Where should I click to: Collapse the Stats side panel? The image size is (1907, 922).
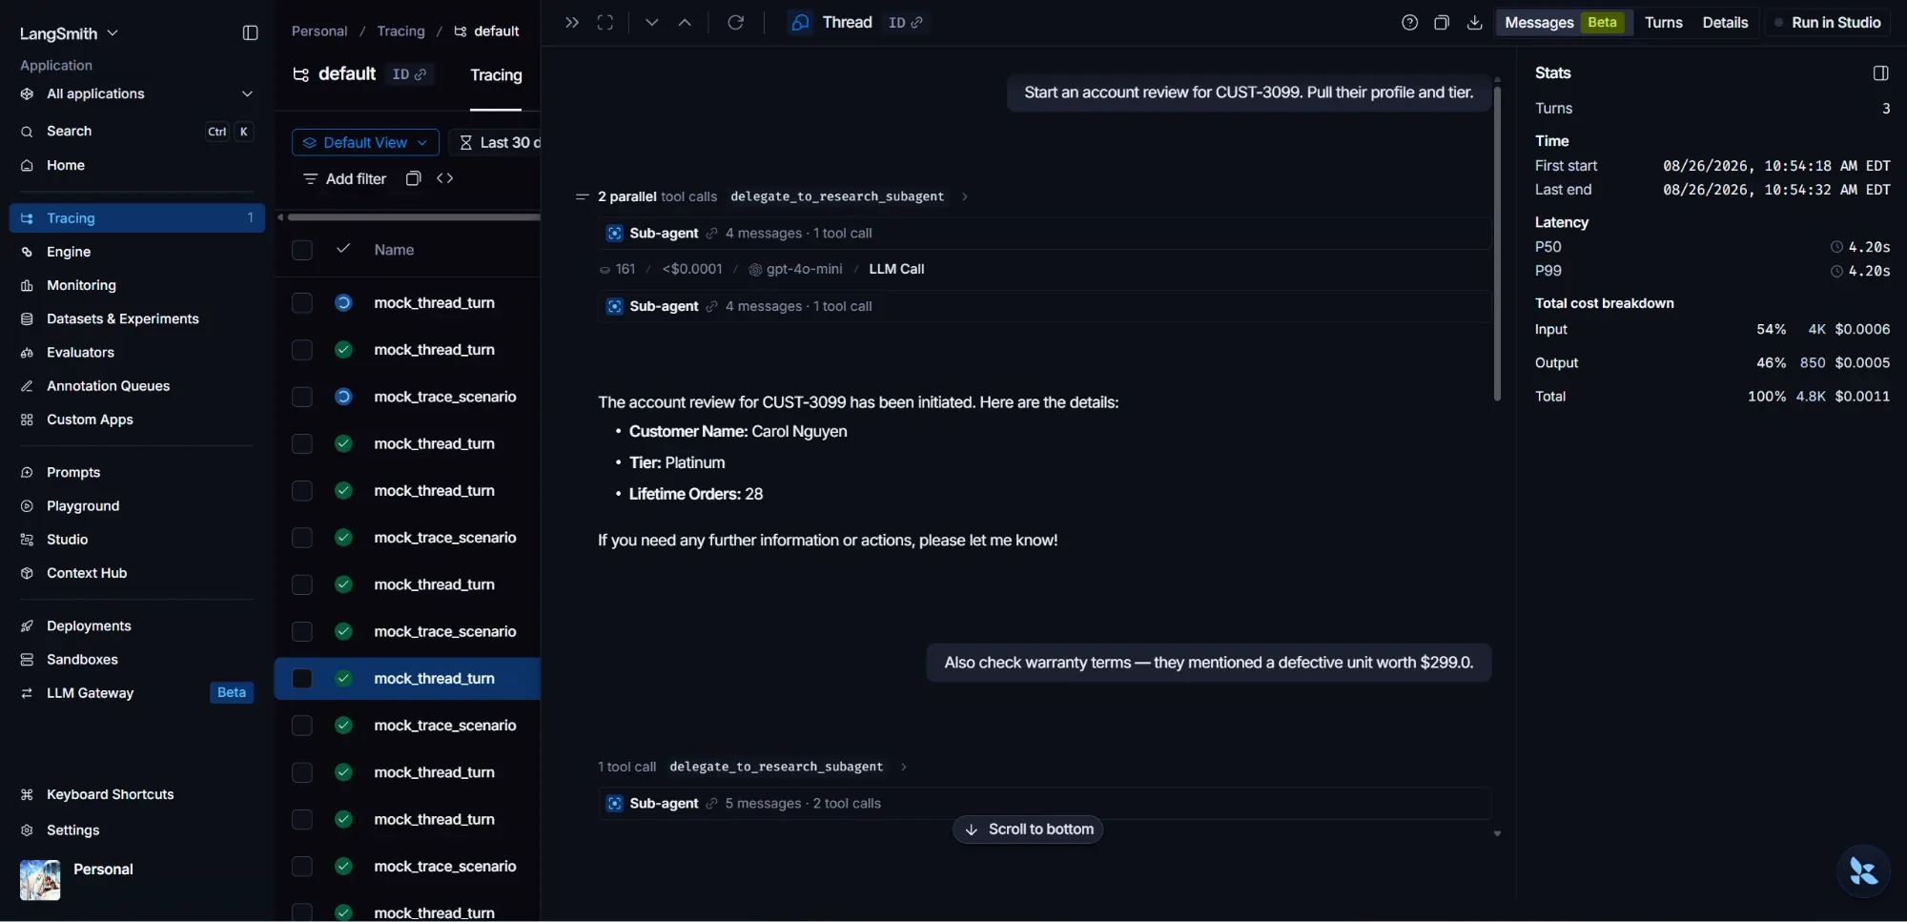pyautogui.click(x=1881, y=73)
